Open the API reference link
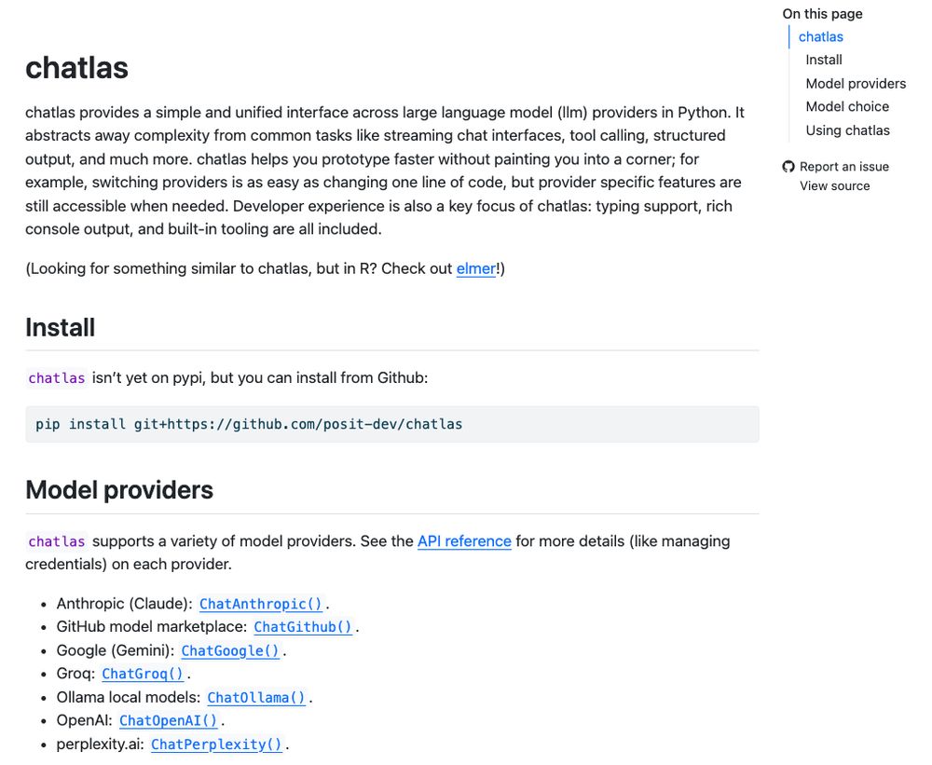Viewport: 932px width, 765px height. [x=464, y=541]
